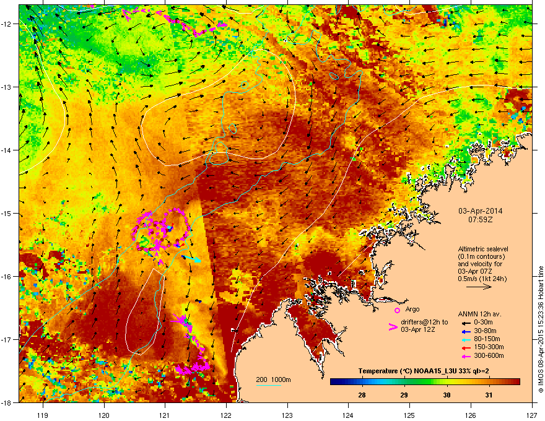545x421 pixels.
Task: Click the 03-Apr-2014 date label
Action: coord(480,211)
